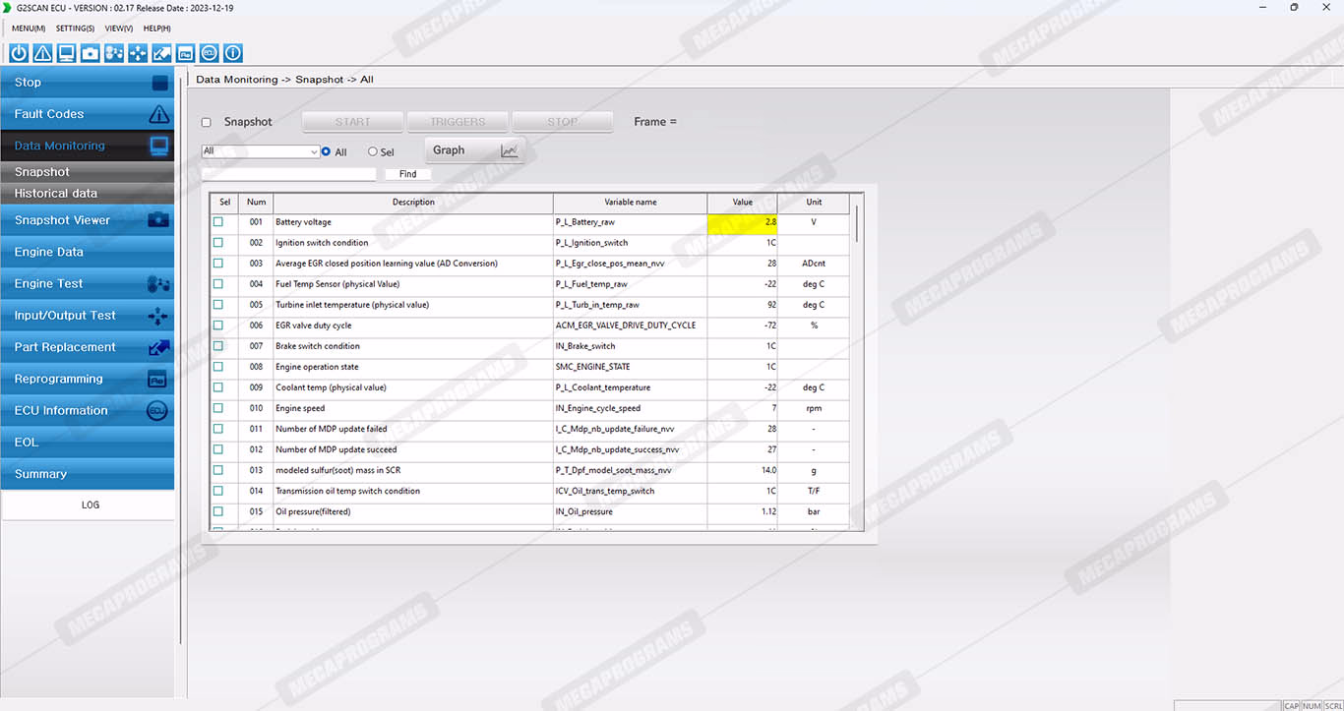Open the SETTING(S) menu
Image resolution: width=1344 pixels, height=711 pixels.
click(x=75, y=29)
